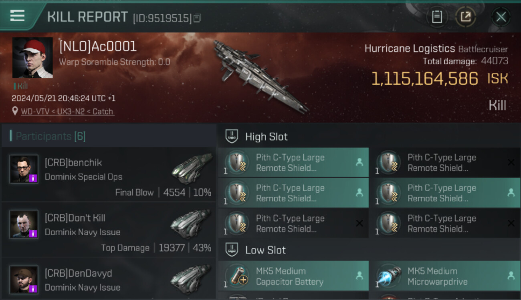Open the hamburger menu icon
Screen dimensions: 521x300
click(17, 16)
